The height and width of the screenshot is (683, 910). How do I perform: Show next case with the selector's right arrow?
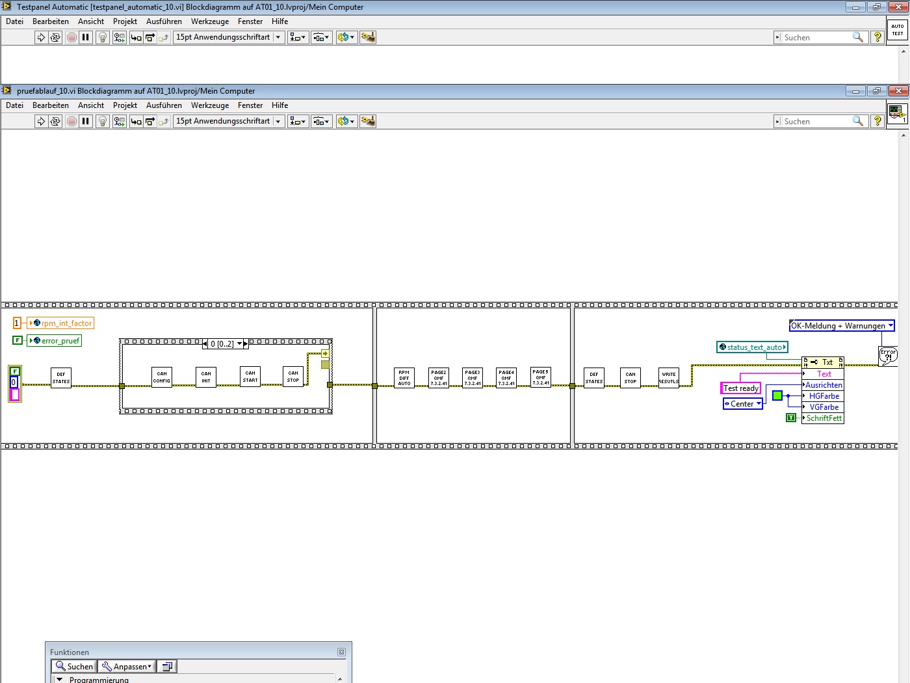246,344
